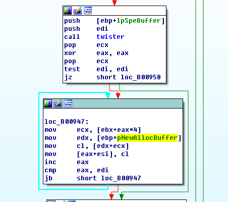Image resolution: width=228 pixels, height=202 pixels.
Task: Click the group-nodes icon of loc_B00947 node
Action: (x=68, y=104)
